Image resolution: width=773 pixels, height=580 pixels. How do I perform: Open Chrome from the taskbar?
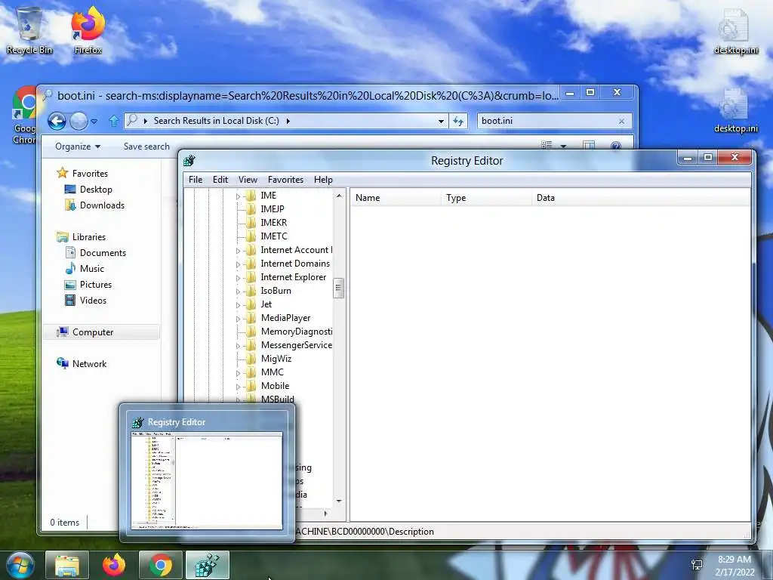click(x=161, y=565)
